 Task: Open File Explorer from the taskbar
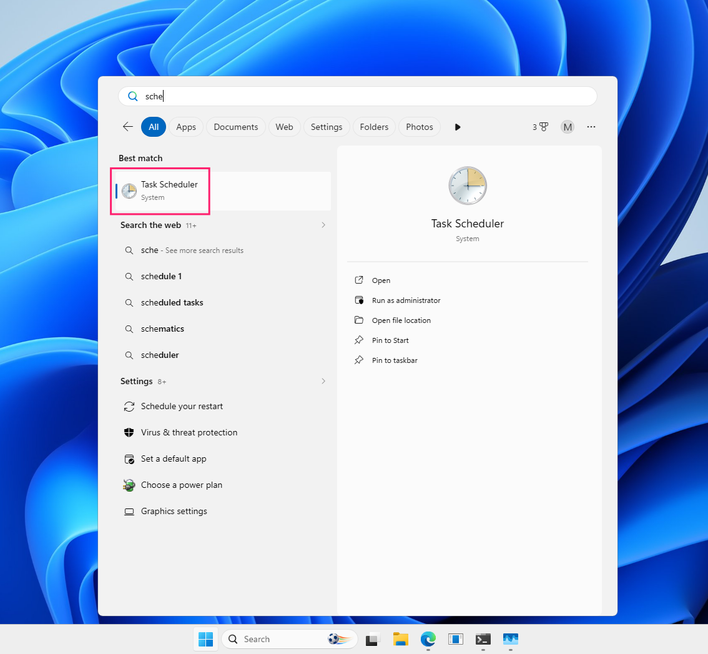point(400,639)
